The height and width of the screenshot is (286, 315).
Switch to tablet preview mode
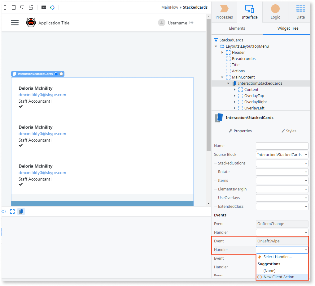[13, 7]
